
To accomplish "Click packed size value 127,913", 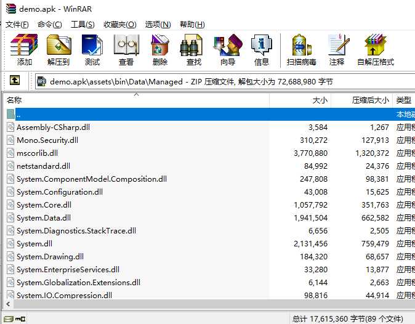I will tap(375, 140).
